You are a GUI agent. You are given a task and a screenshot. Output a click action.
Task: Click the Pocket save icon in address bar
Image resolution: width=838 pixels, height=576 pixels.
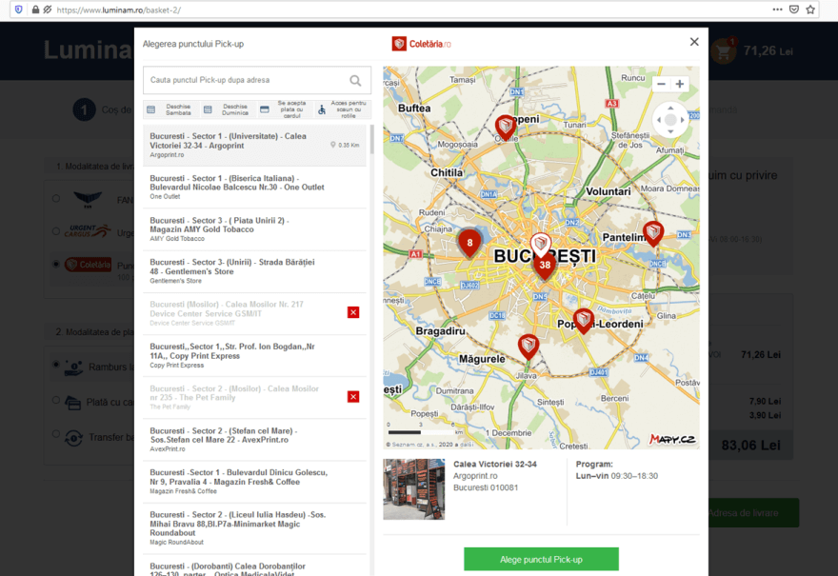point(794,10)
